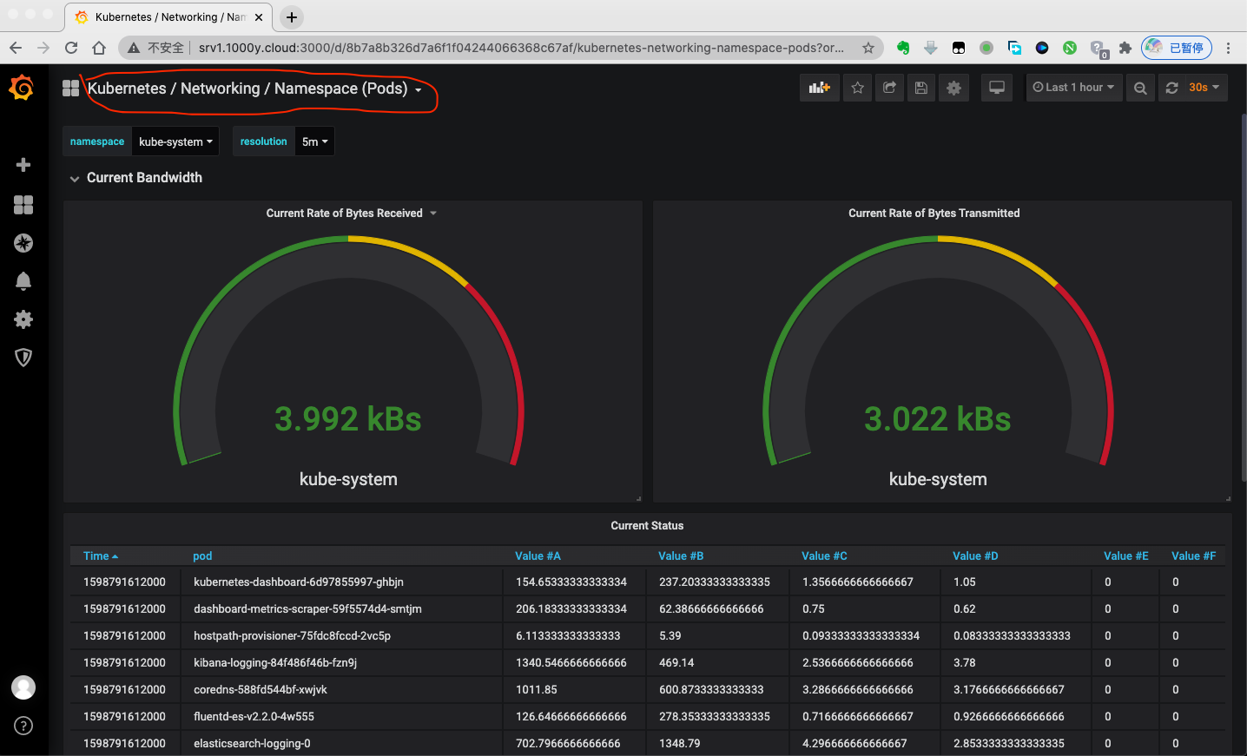Image resolution: width=1247 pixels, height=756 pixels.
Task: Open the Current Status panel title menu
Action: pos(647,526)
